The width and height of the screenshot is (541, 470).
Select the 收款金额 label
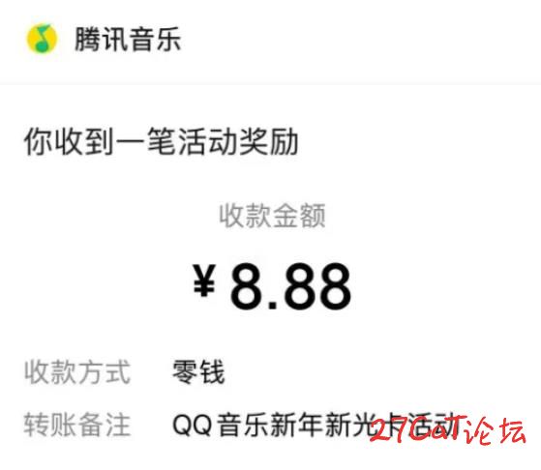(x=272, y=216)
